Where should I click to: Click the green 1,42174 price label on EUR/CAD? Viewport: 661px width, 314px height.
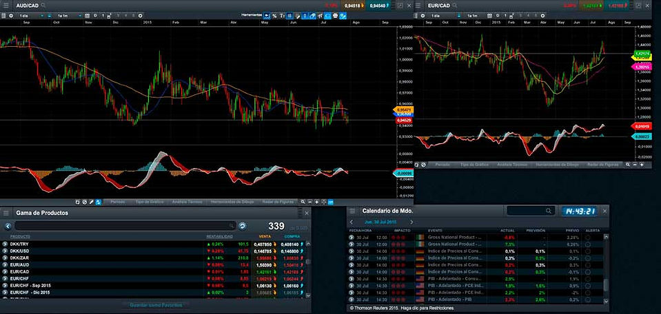click(x=643, y=54)
